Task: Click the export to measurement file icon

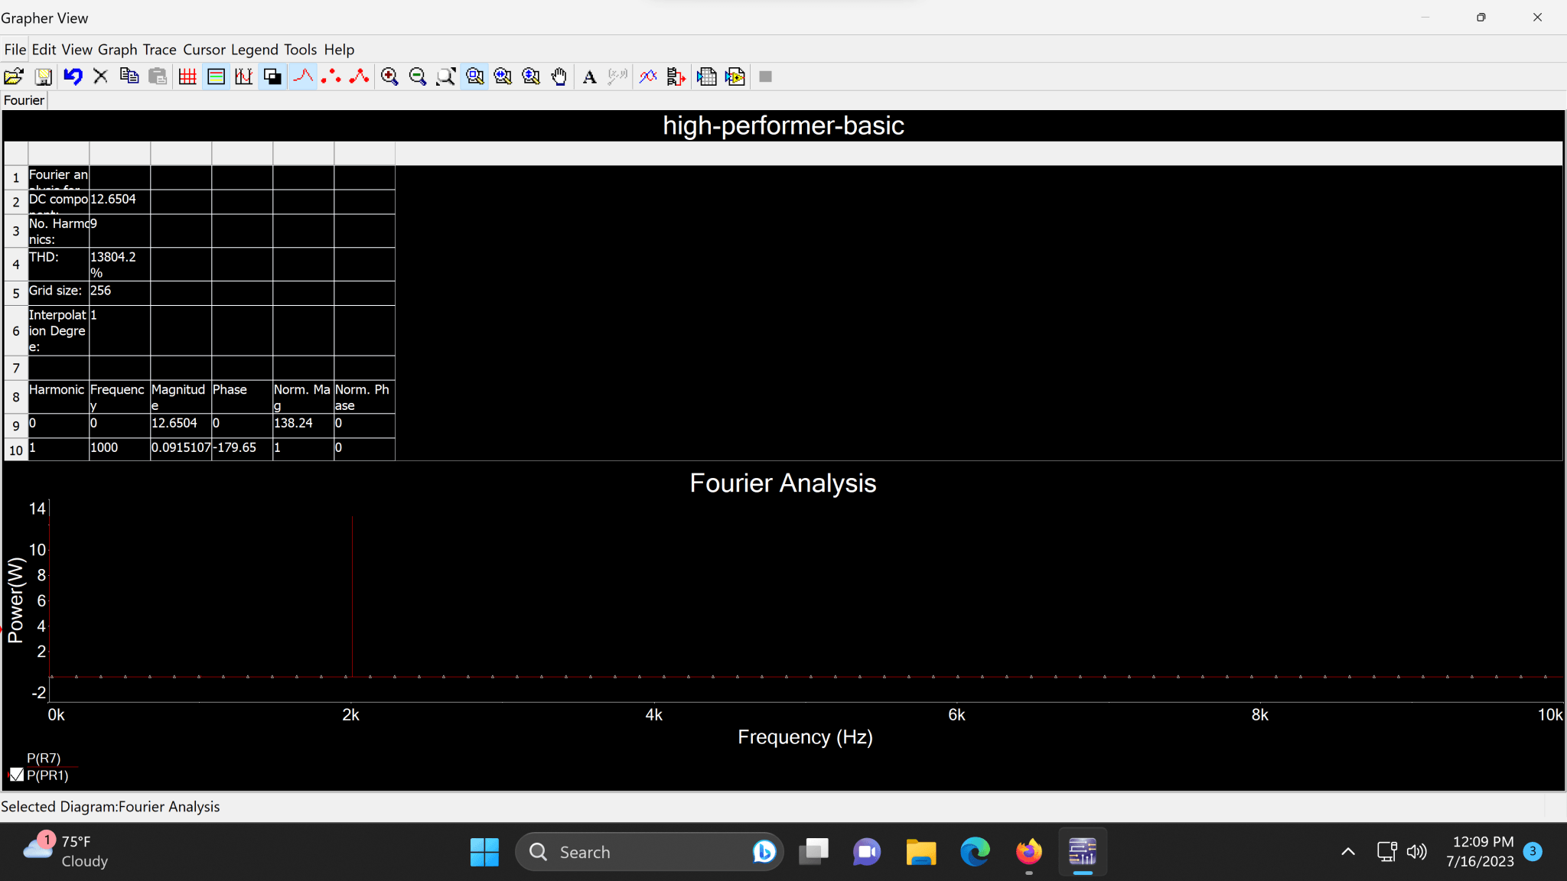Action: coord(735,76)
